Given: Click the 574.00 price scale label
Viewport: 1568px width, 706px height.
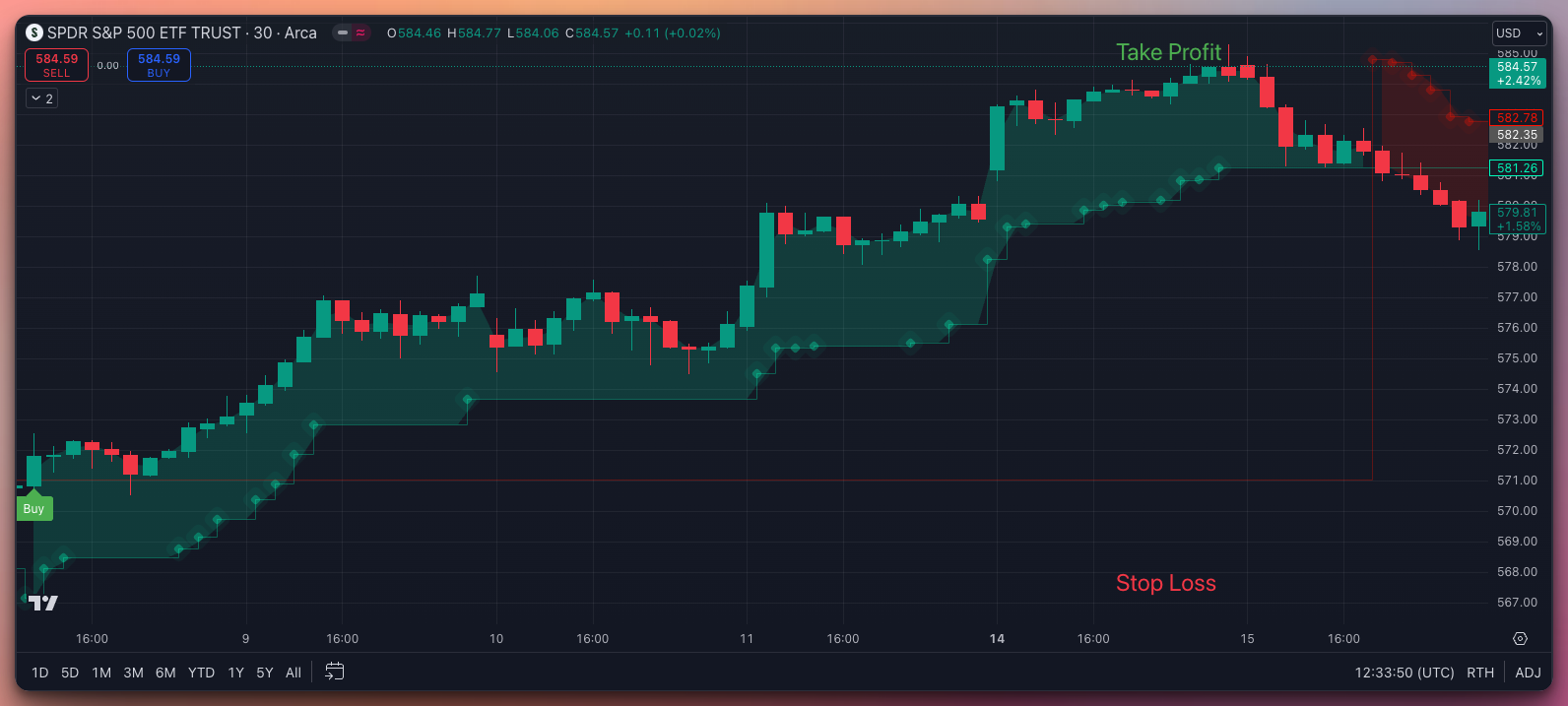Looking at the screenshot, I should click(1517, 389).
